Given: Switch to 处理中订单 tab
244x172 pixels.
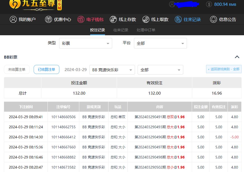Looking at the screenshot, I should [x=146, y=30].
